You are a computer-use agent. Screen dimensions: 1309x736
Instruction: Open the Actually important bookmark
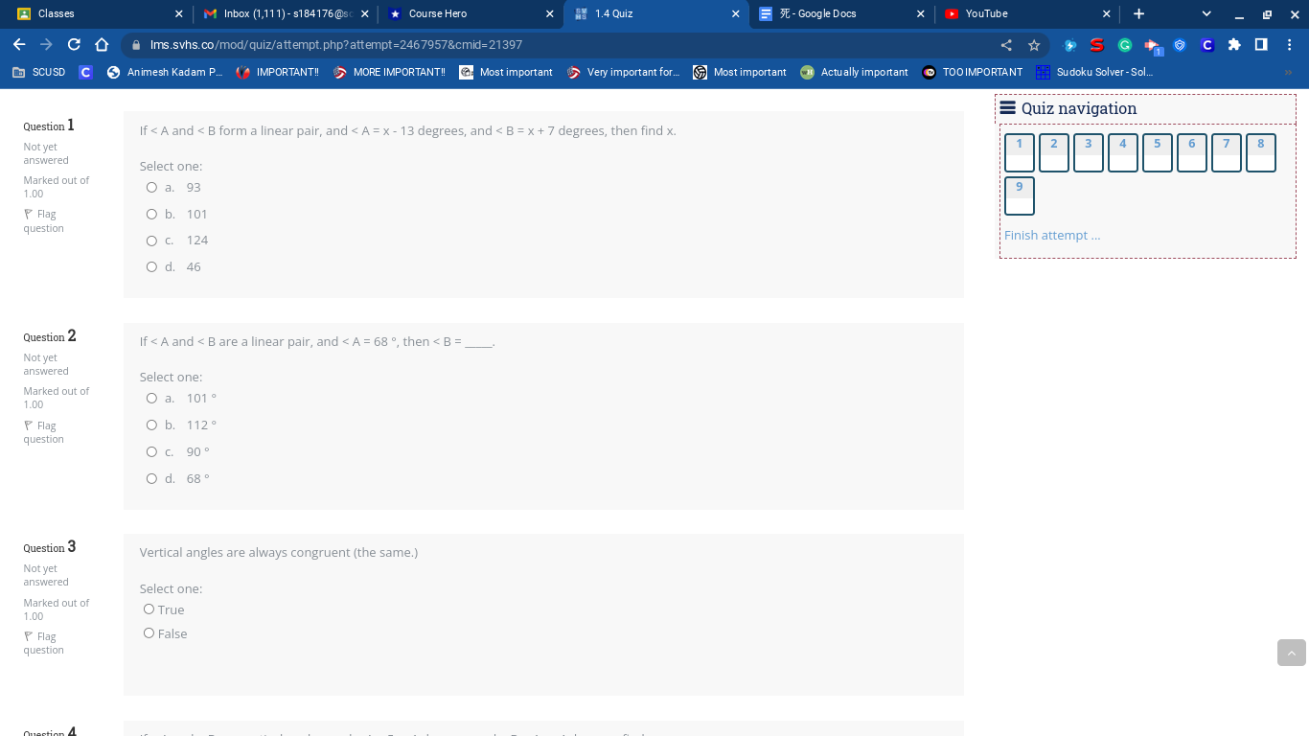pos(855,72)
